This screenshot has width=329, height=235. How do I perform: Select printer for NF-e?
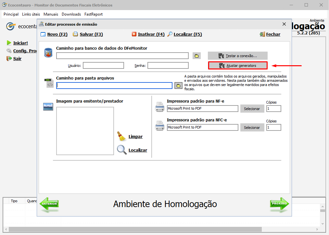point(252,109)
